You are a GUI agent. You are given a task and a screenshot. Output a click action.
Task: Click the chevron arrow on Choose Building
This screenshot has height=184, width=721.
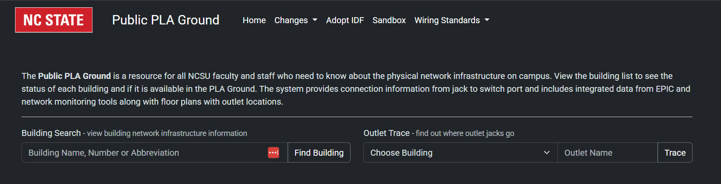[x=547, y=153]
